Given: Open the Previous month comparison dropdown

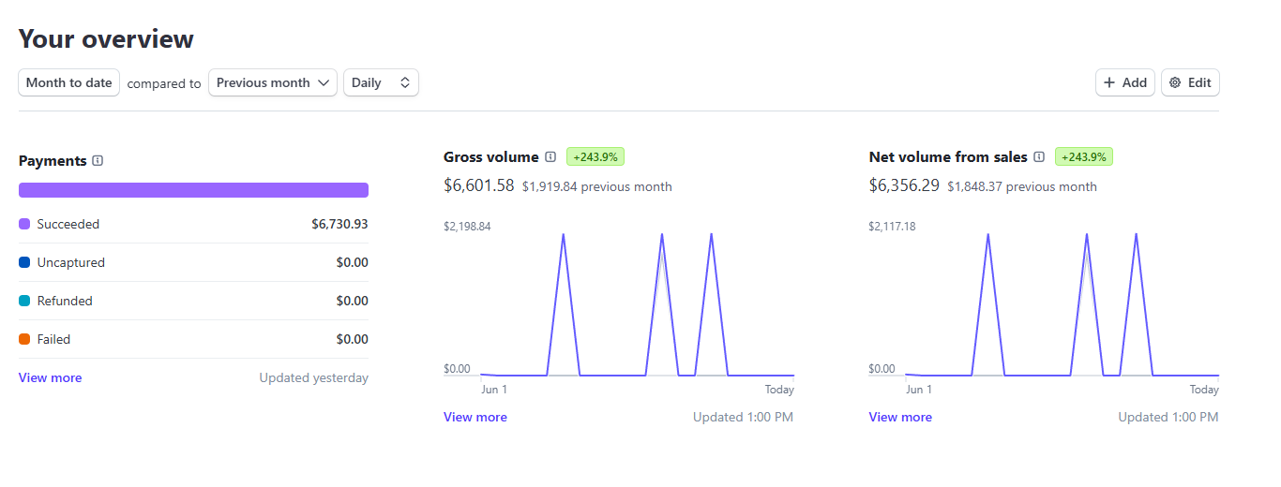Looking at the screenshot, I should (x=273, y=82).
